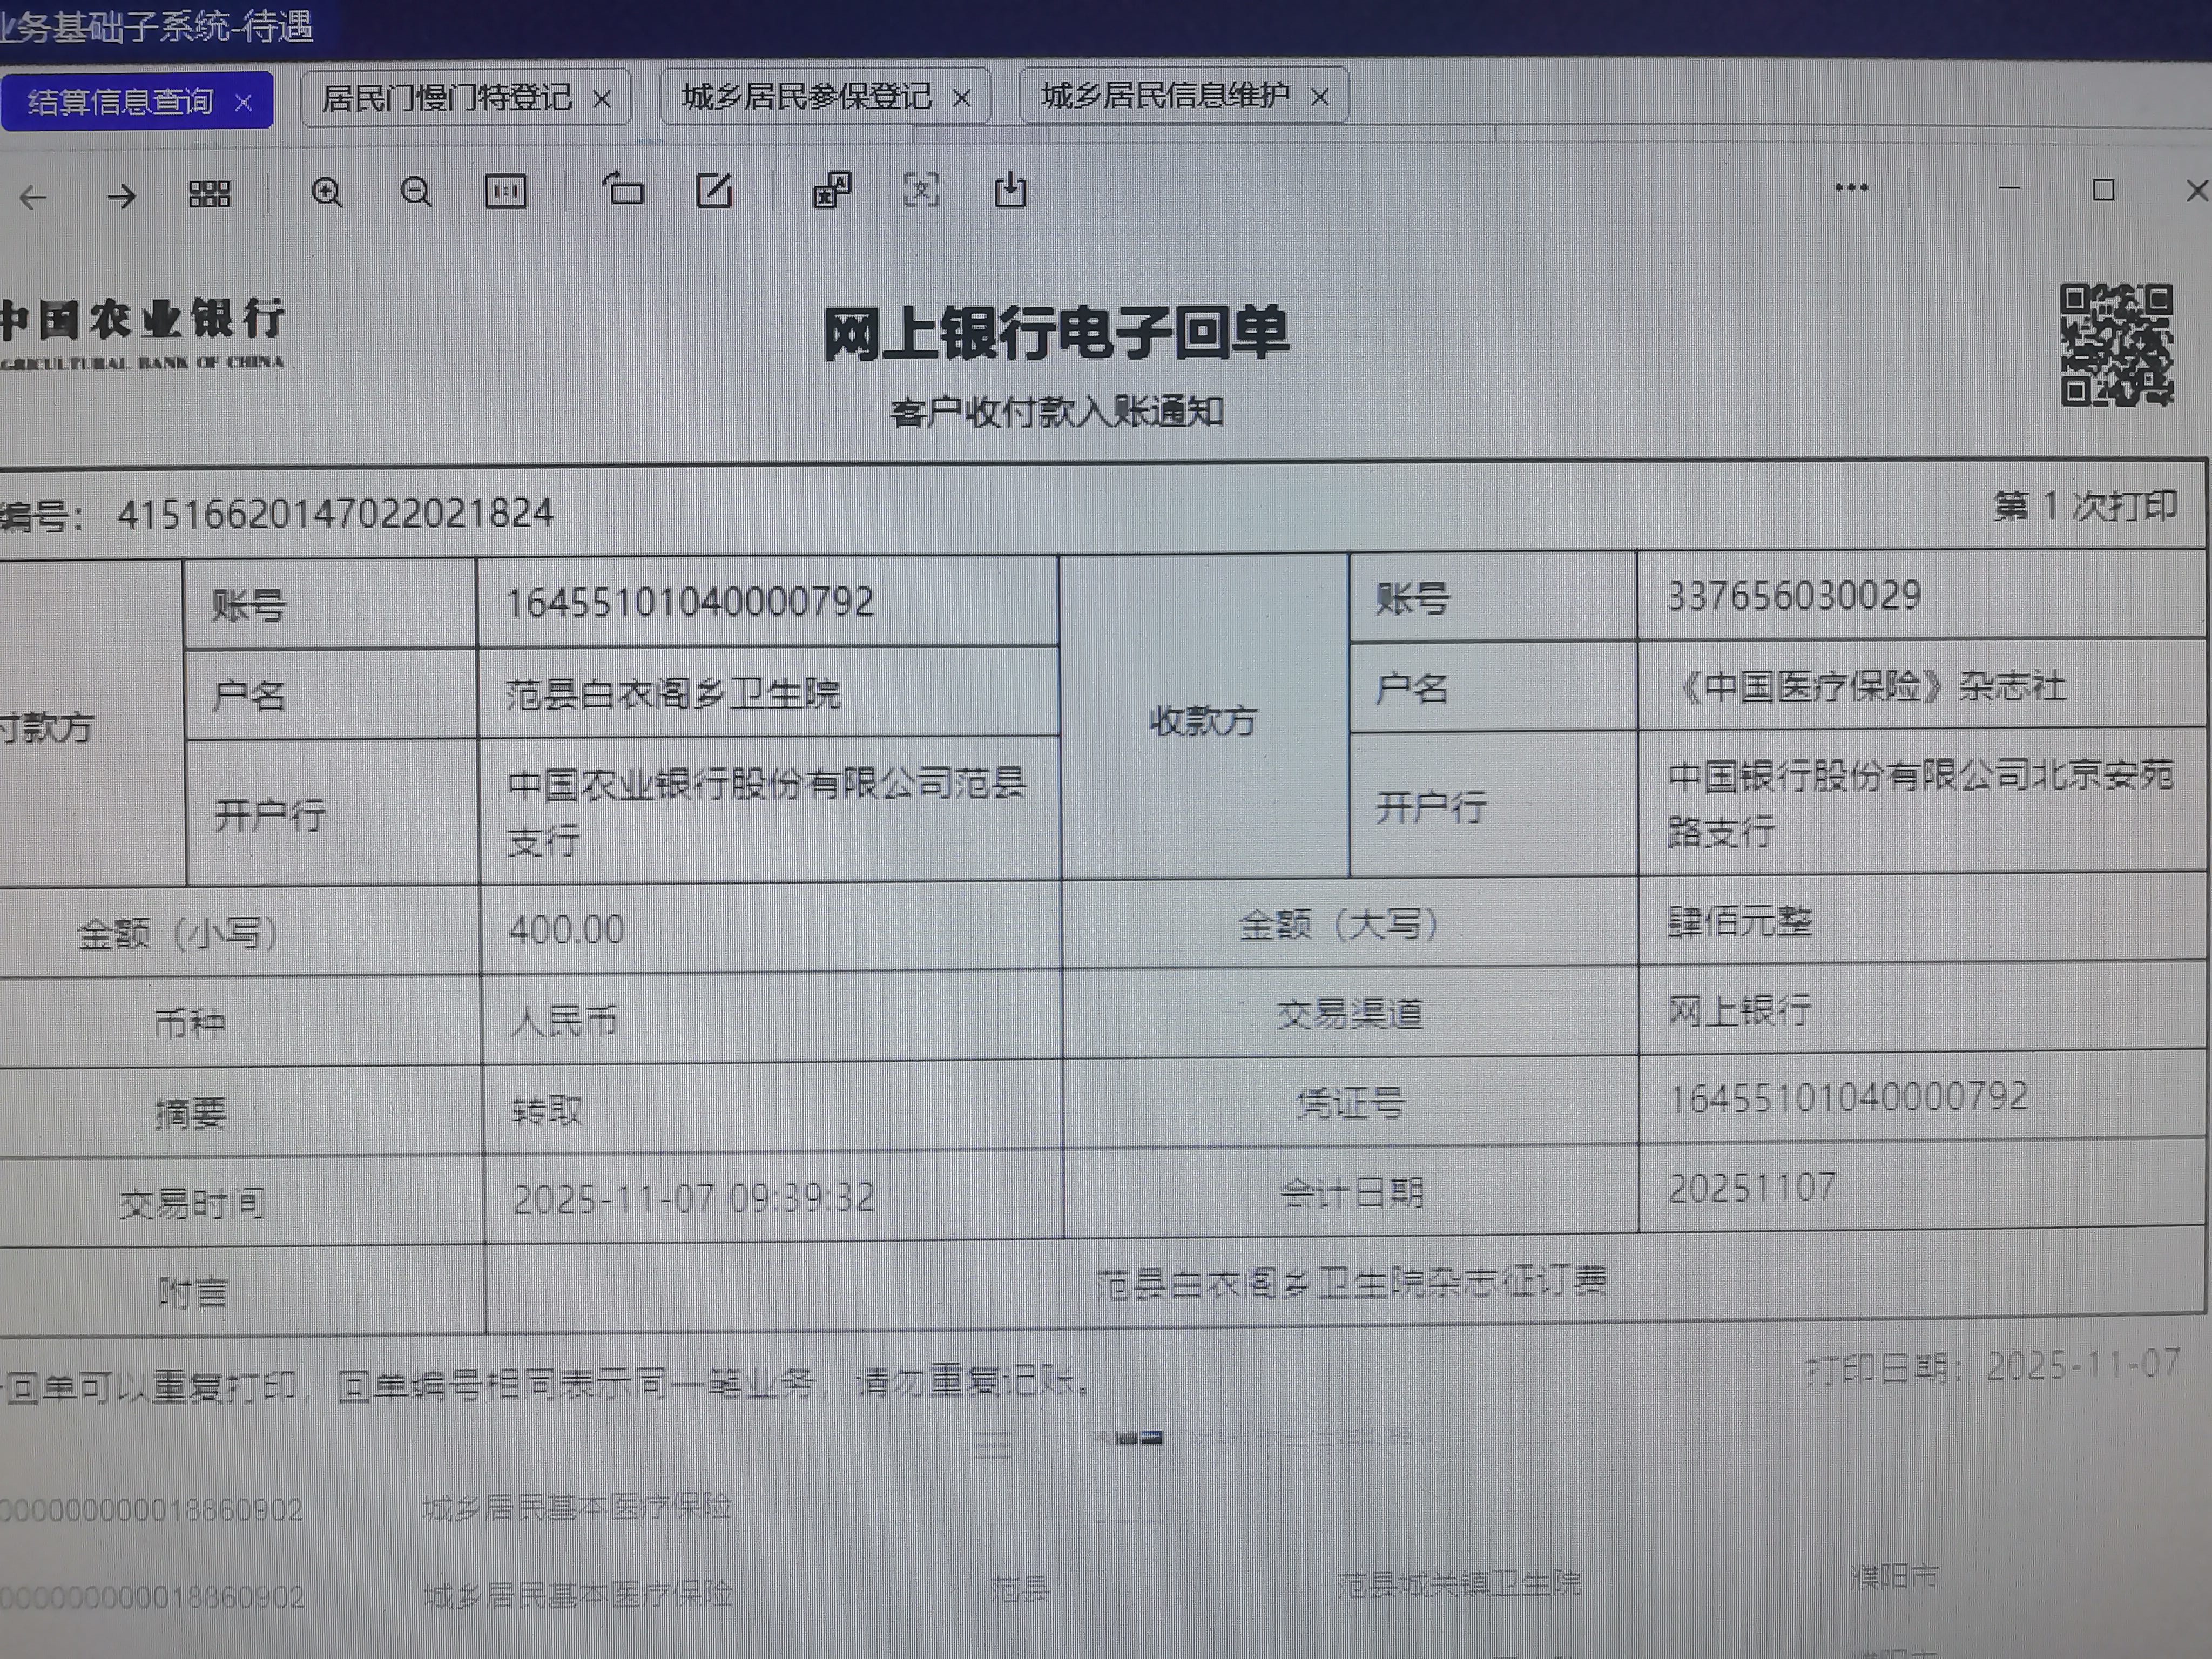Click the text recognition scan icon
The height and width of the screenshot is (1659, 2212).
coord(921,189)
